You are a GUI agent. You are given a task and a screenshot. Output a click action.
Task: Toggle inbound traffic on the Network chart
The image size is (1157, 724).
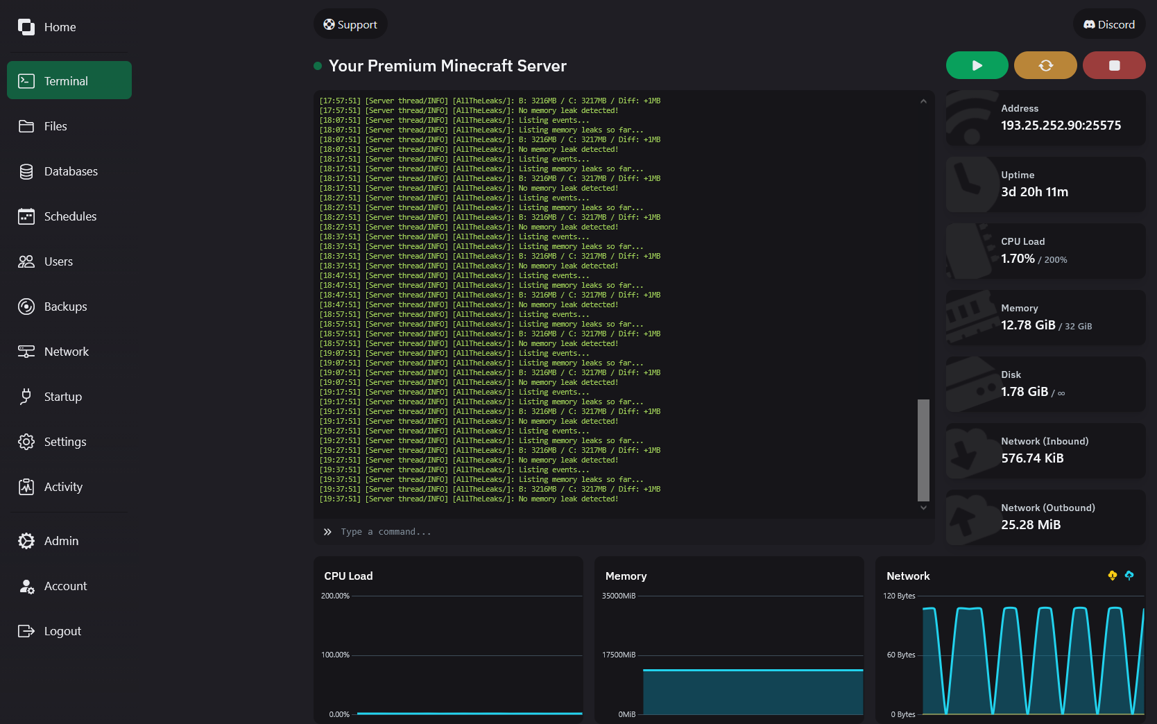point(1113,576)
